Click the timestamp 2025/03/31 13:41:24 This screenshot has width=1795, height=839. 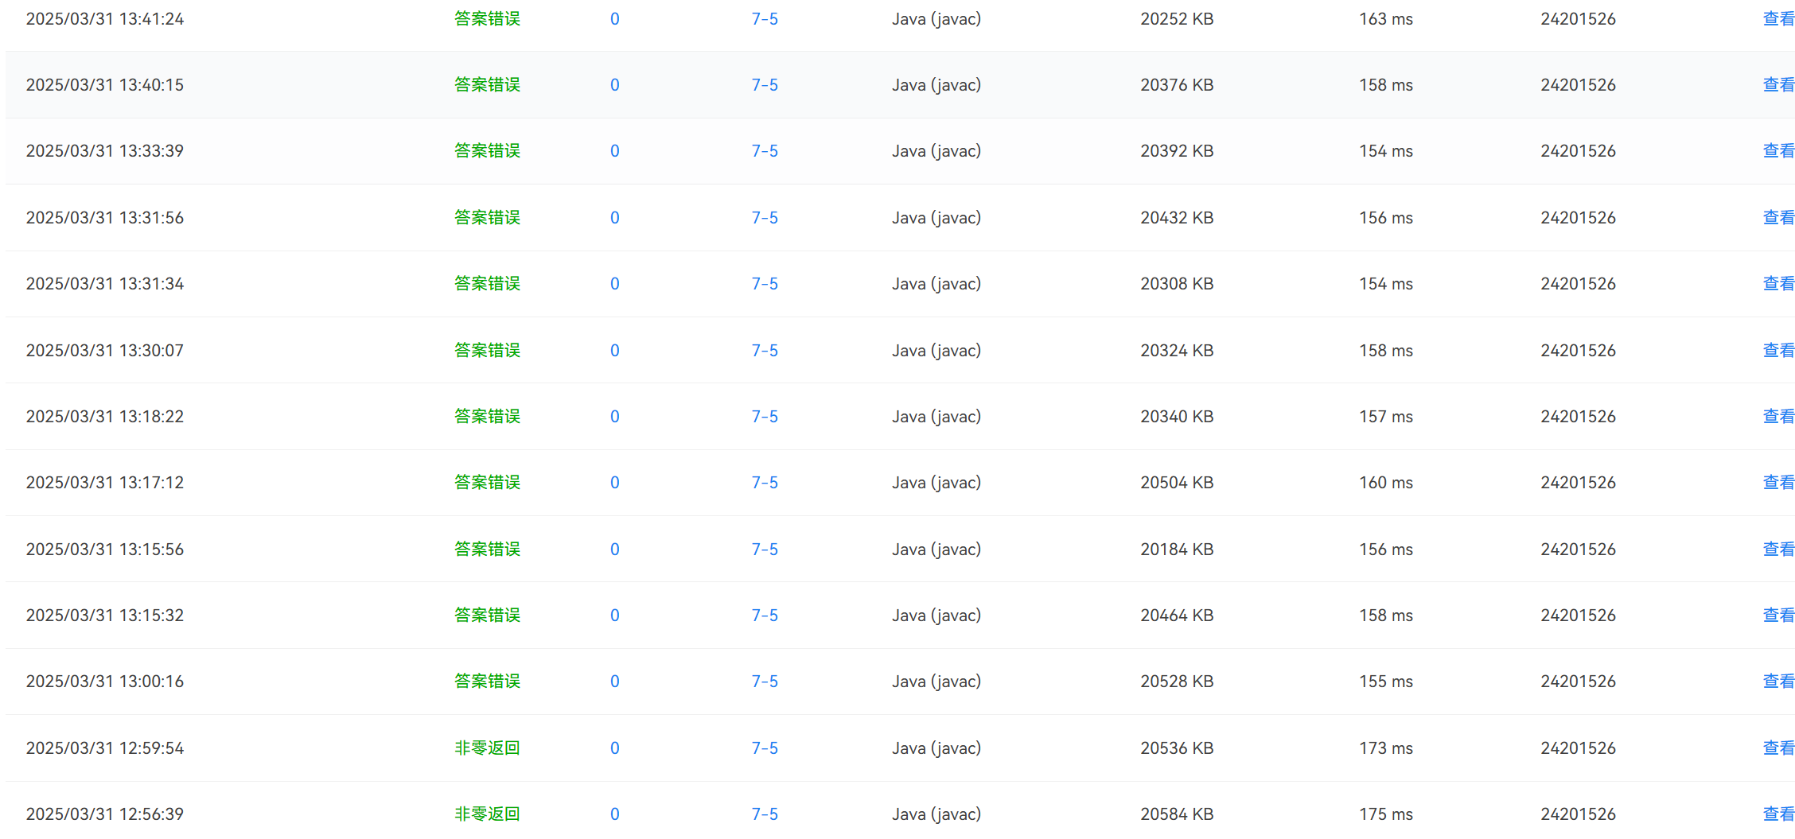pos(105,19)
